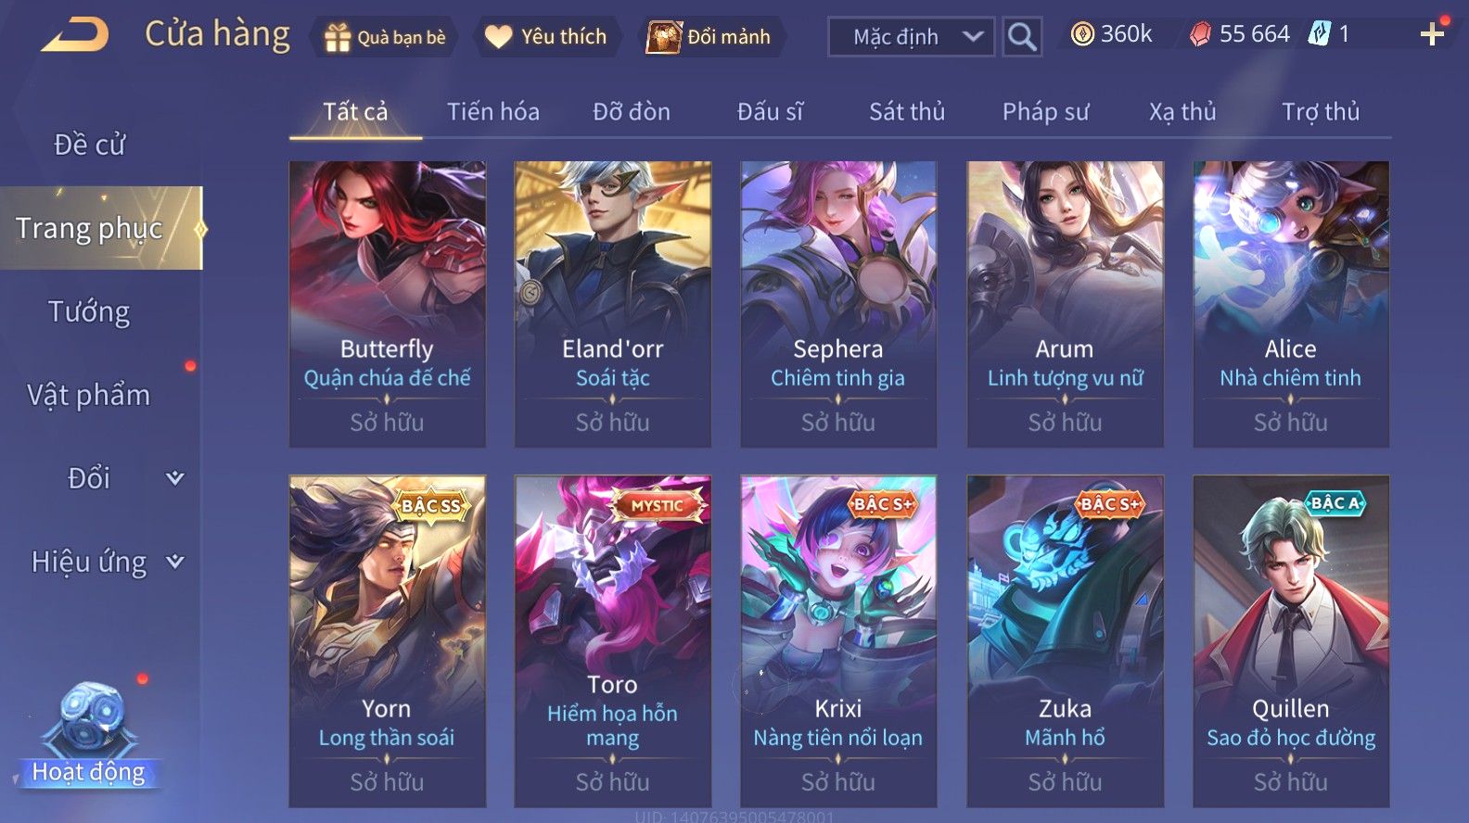The image size is (1469, 823).
Task: Click the Đổi mảnh button
Action: tap(710, 37)
